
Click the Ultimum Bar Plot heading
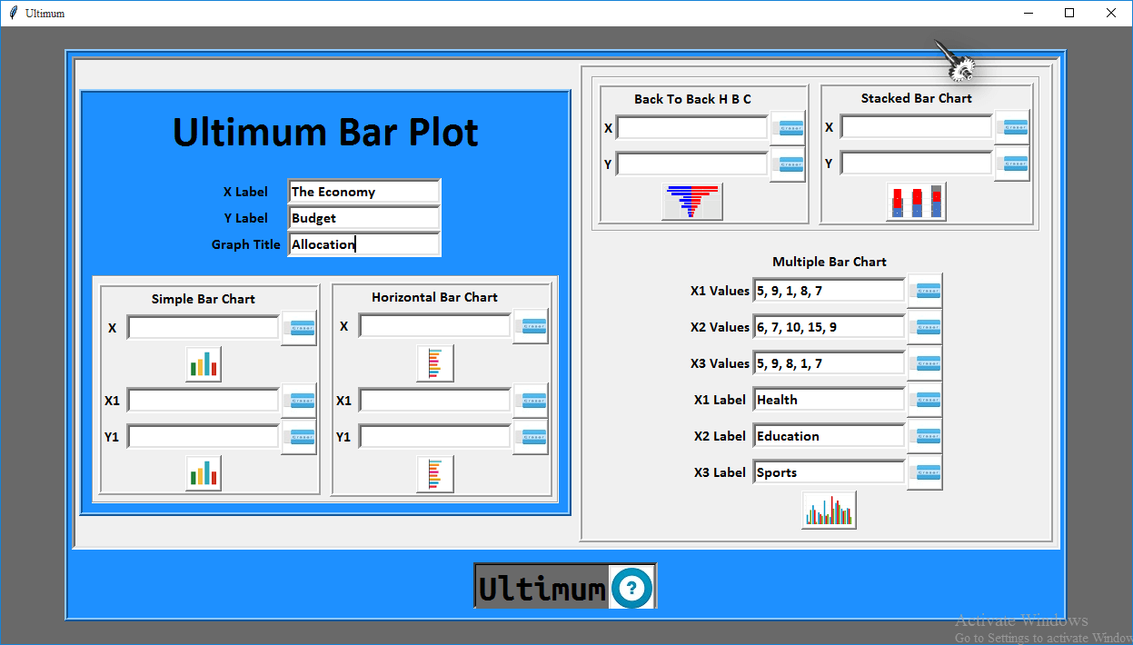tap(325, 133)
